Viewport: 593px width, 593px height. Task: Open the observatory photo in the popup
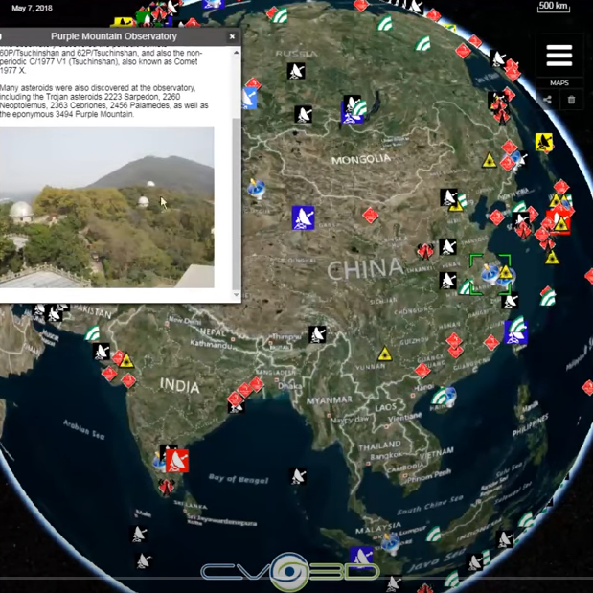107,207
